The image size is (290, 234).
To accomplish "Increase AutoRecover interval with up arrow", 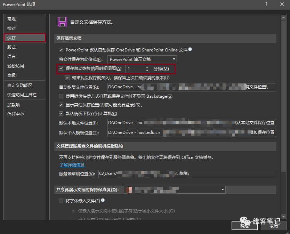I will click(x=147, y=67).
